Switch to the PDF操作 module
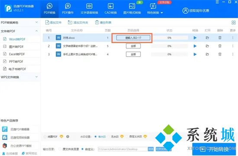Image resolution: width=238 pixels, height=156 pixels. pyautogui.click(x=68, y=9)
